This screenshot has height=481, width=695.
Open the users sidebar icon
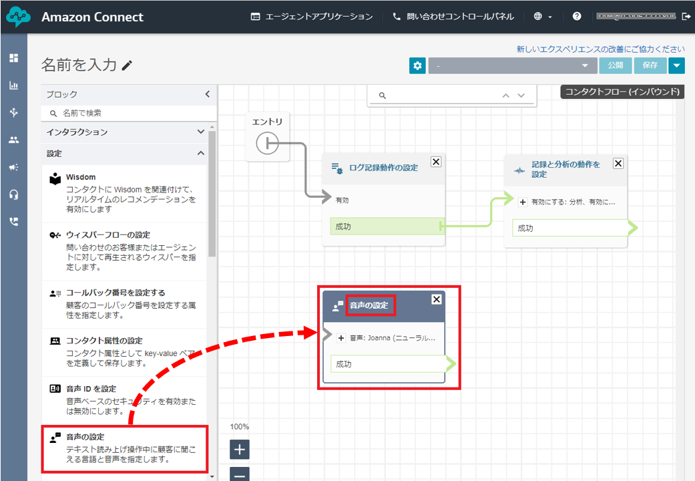coord(14,140)
